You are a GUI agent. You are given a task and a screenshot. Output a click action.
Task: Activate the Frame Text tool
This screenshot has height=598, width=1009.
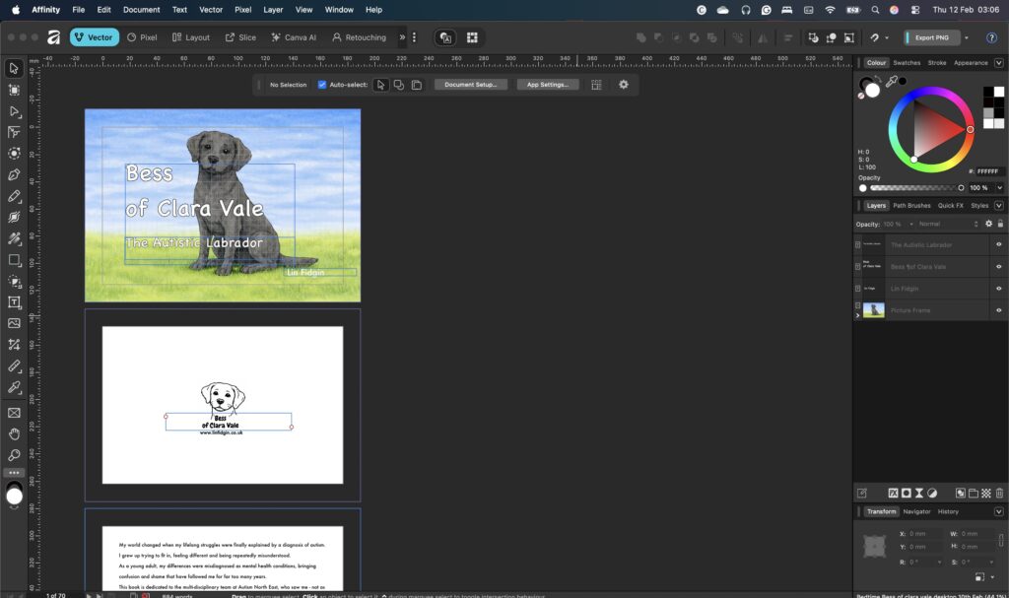(14, 302)
